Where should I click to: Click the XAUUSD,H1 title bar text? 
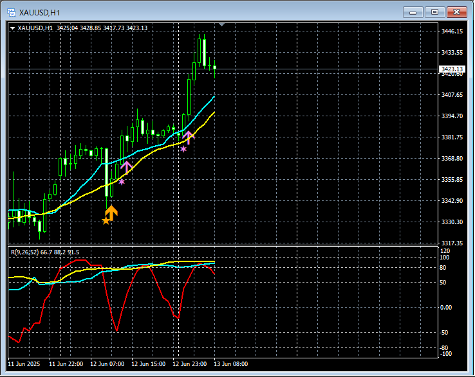pos(39,13)
